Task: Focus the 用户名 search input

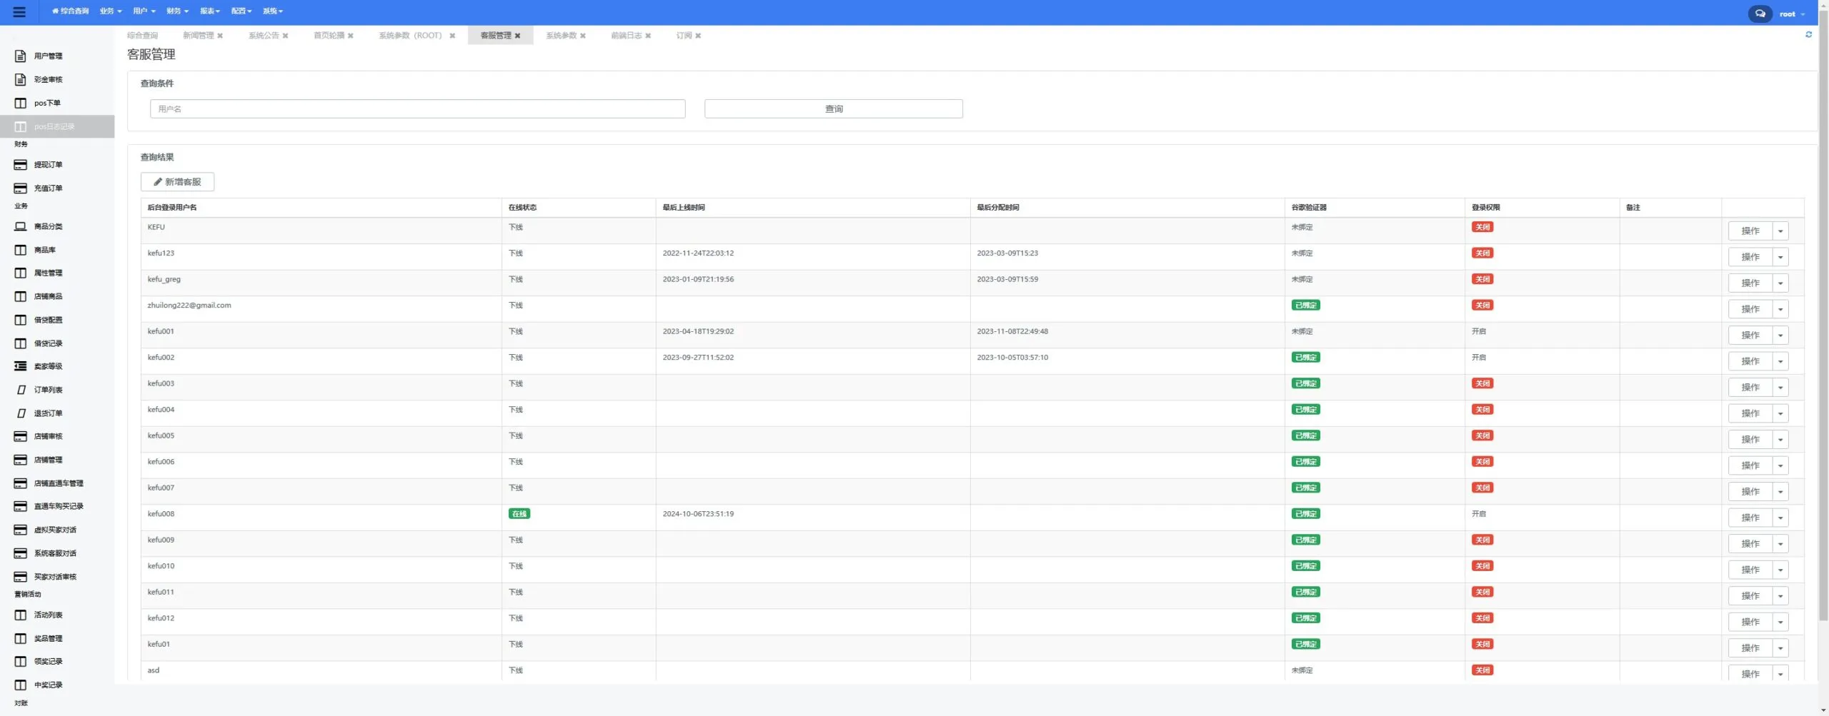Action: [x=417, y=109]
